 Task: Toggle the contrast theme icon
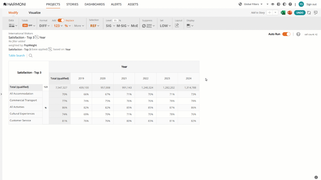[284, 4]
